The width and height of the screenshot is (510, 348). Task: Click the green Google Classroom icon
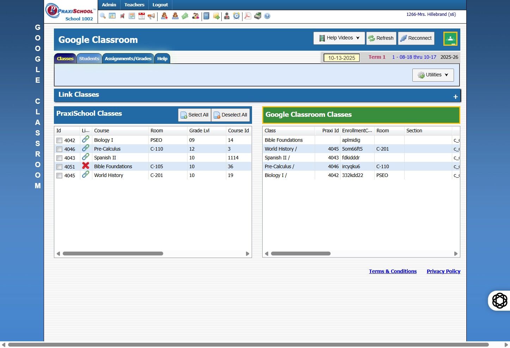tap(450, 39)
